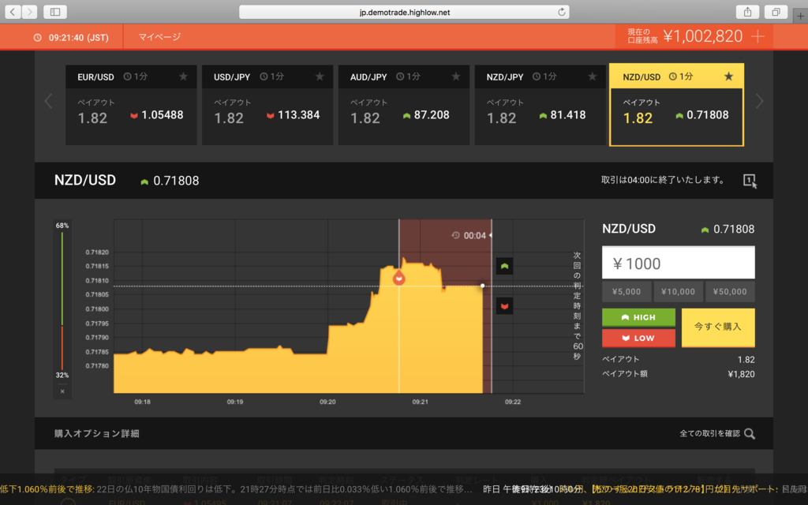
Task: Toggle the Safari sidebar
Action: 55,12
